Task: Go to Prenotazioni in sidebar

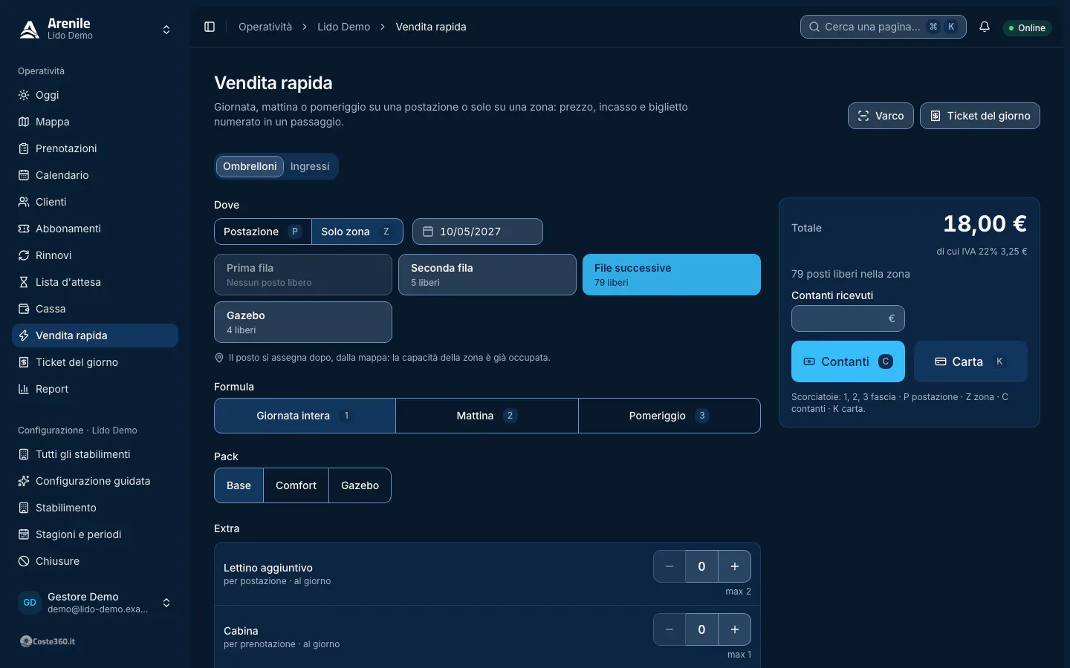Action: click(95, 148)
